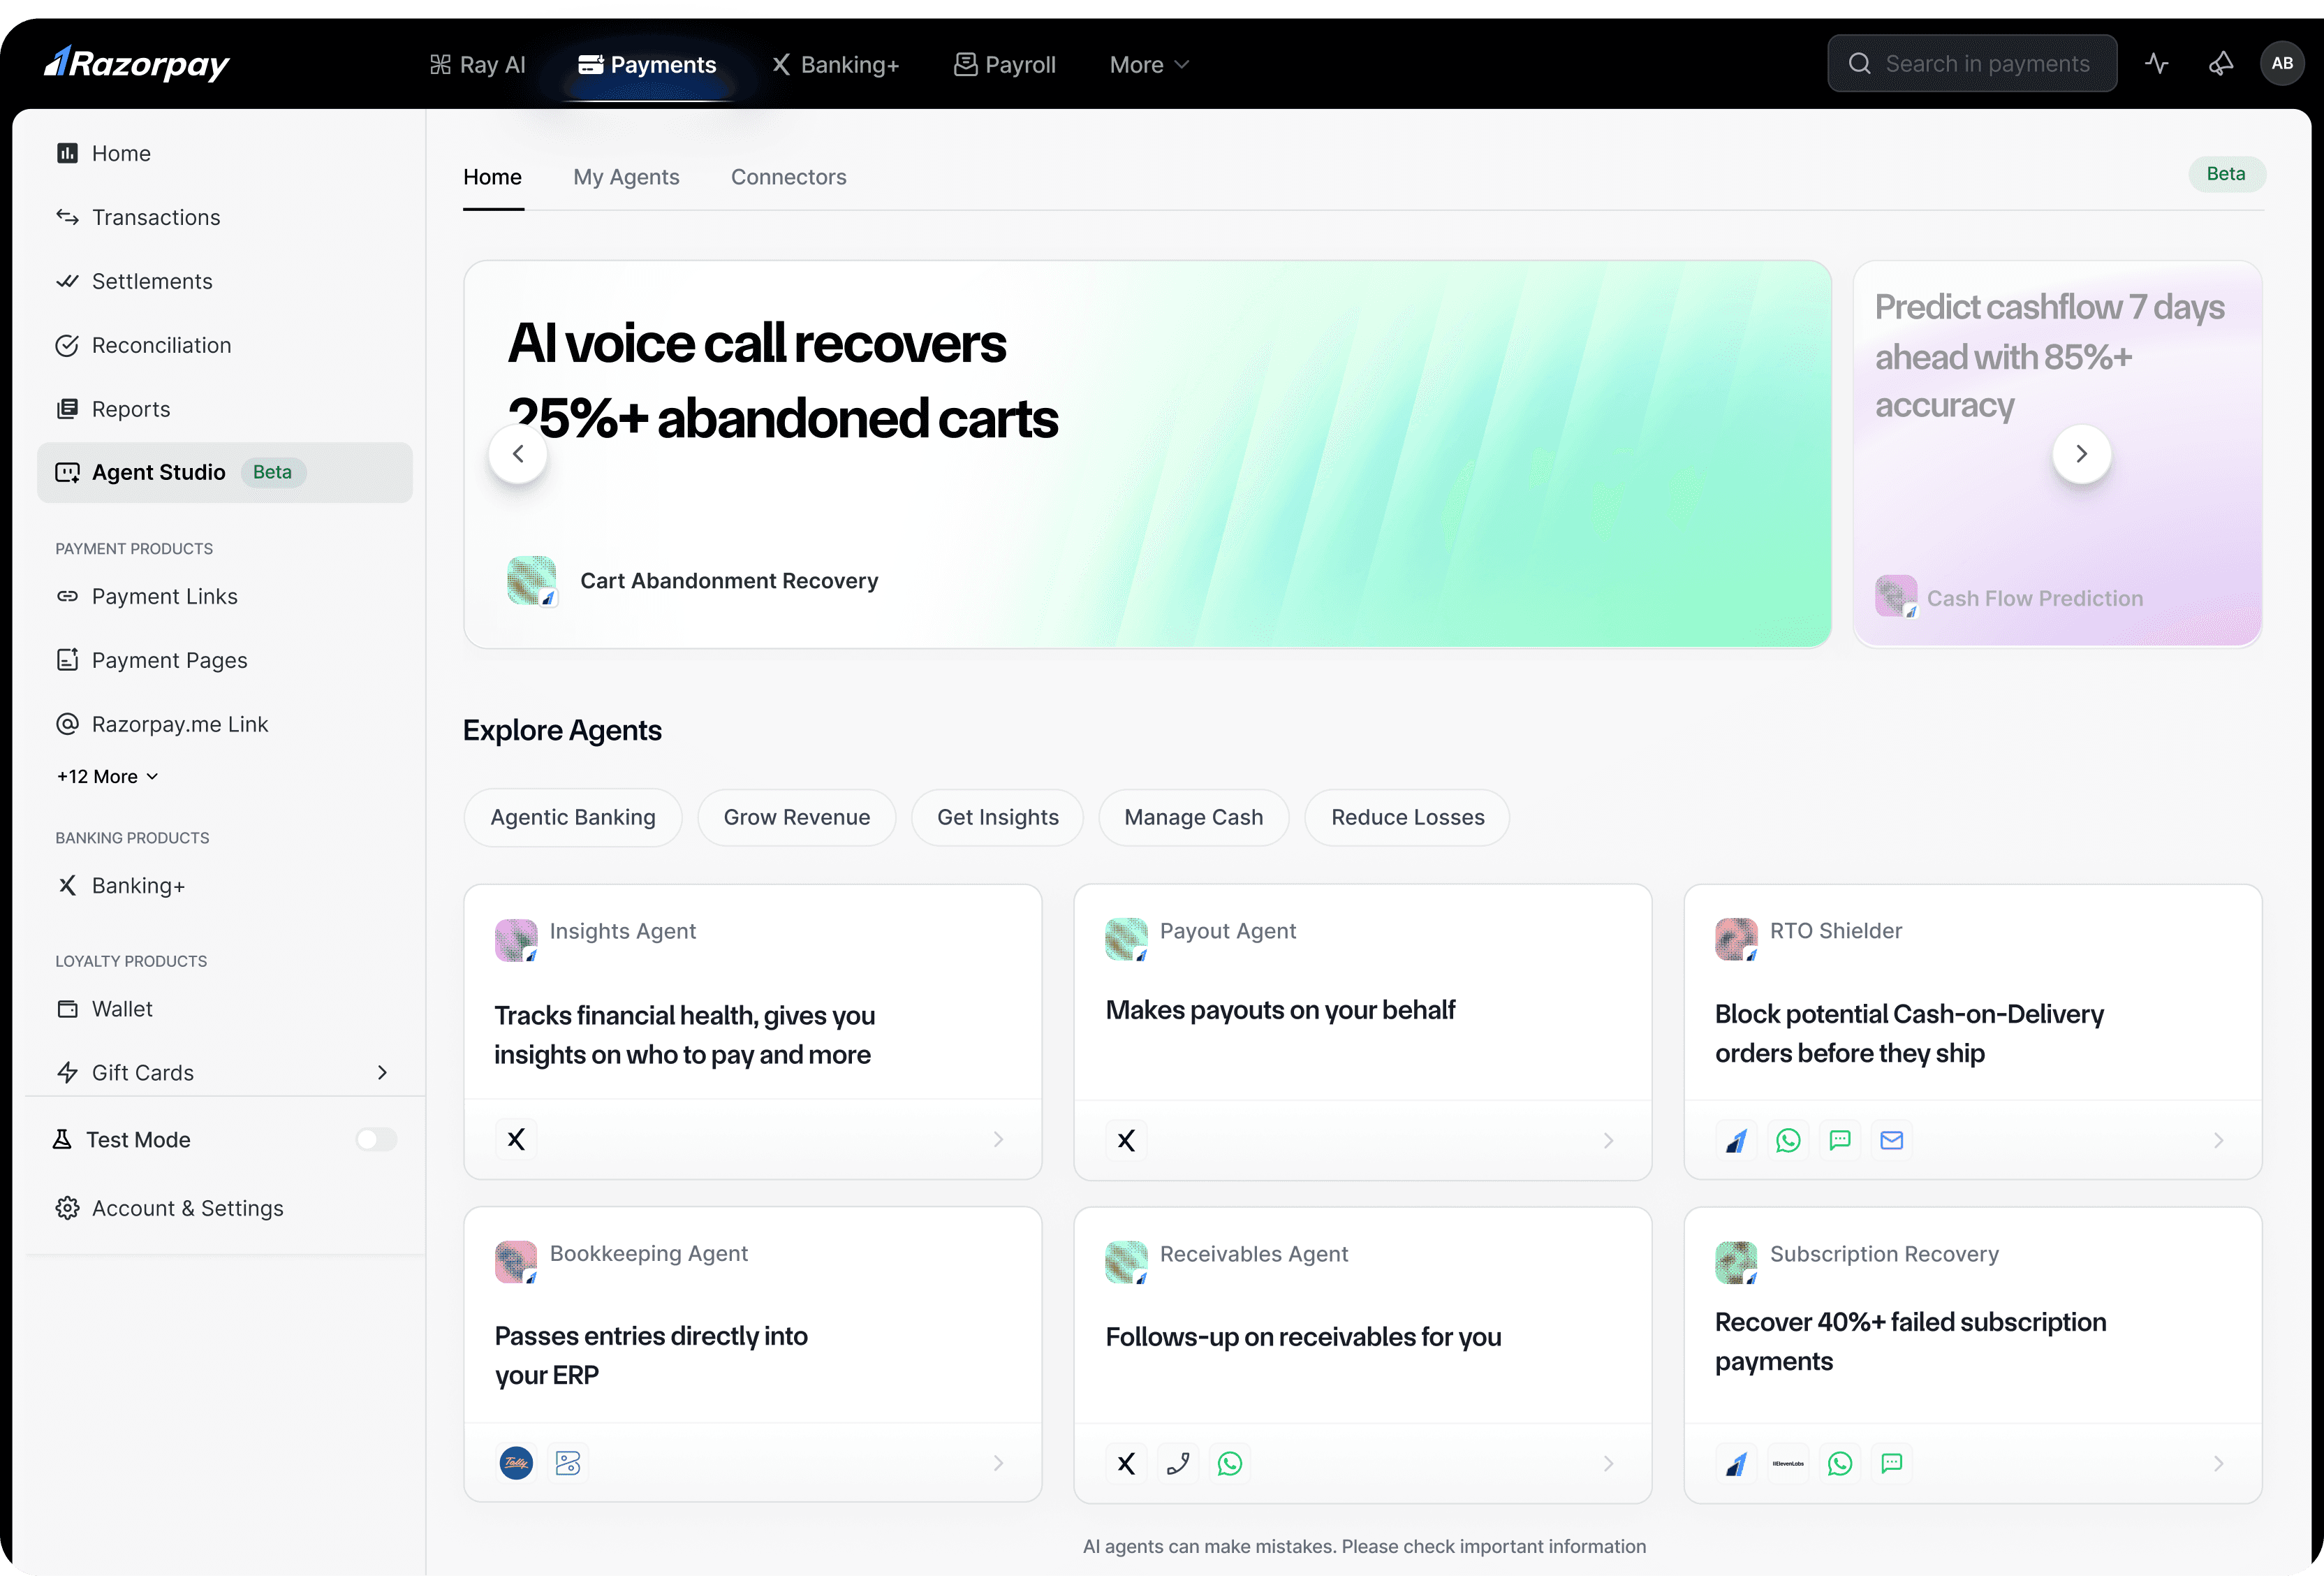Open announcements megaphone icon in header
Image resolution: width=2324 pixels, height=1576 pixels.
[2220, 64]
